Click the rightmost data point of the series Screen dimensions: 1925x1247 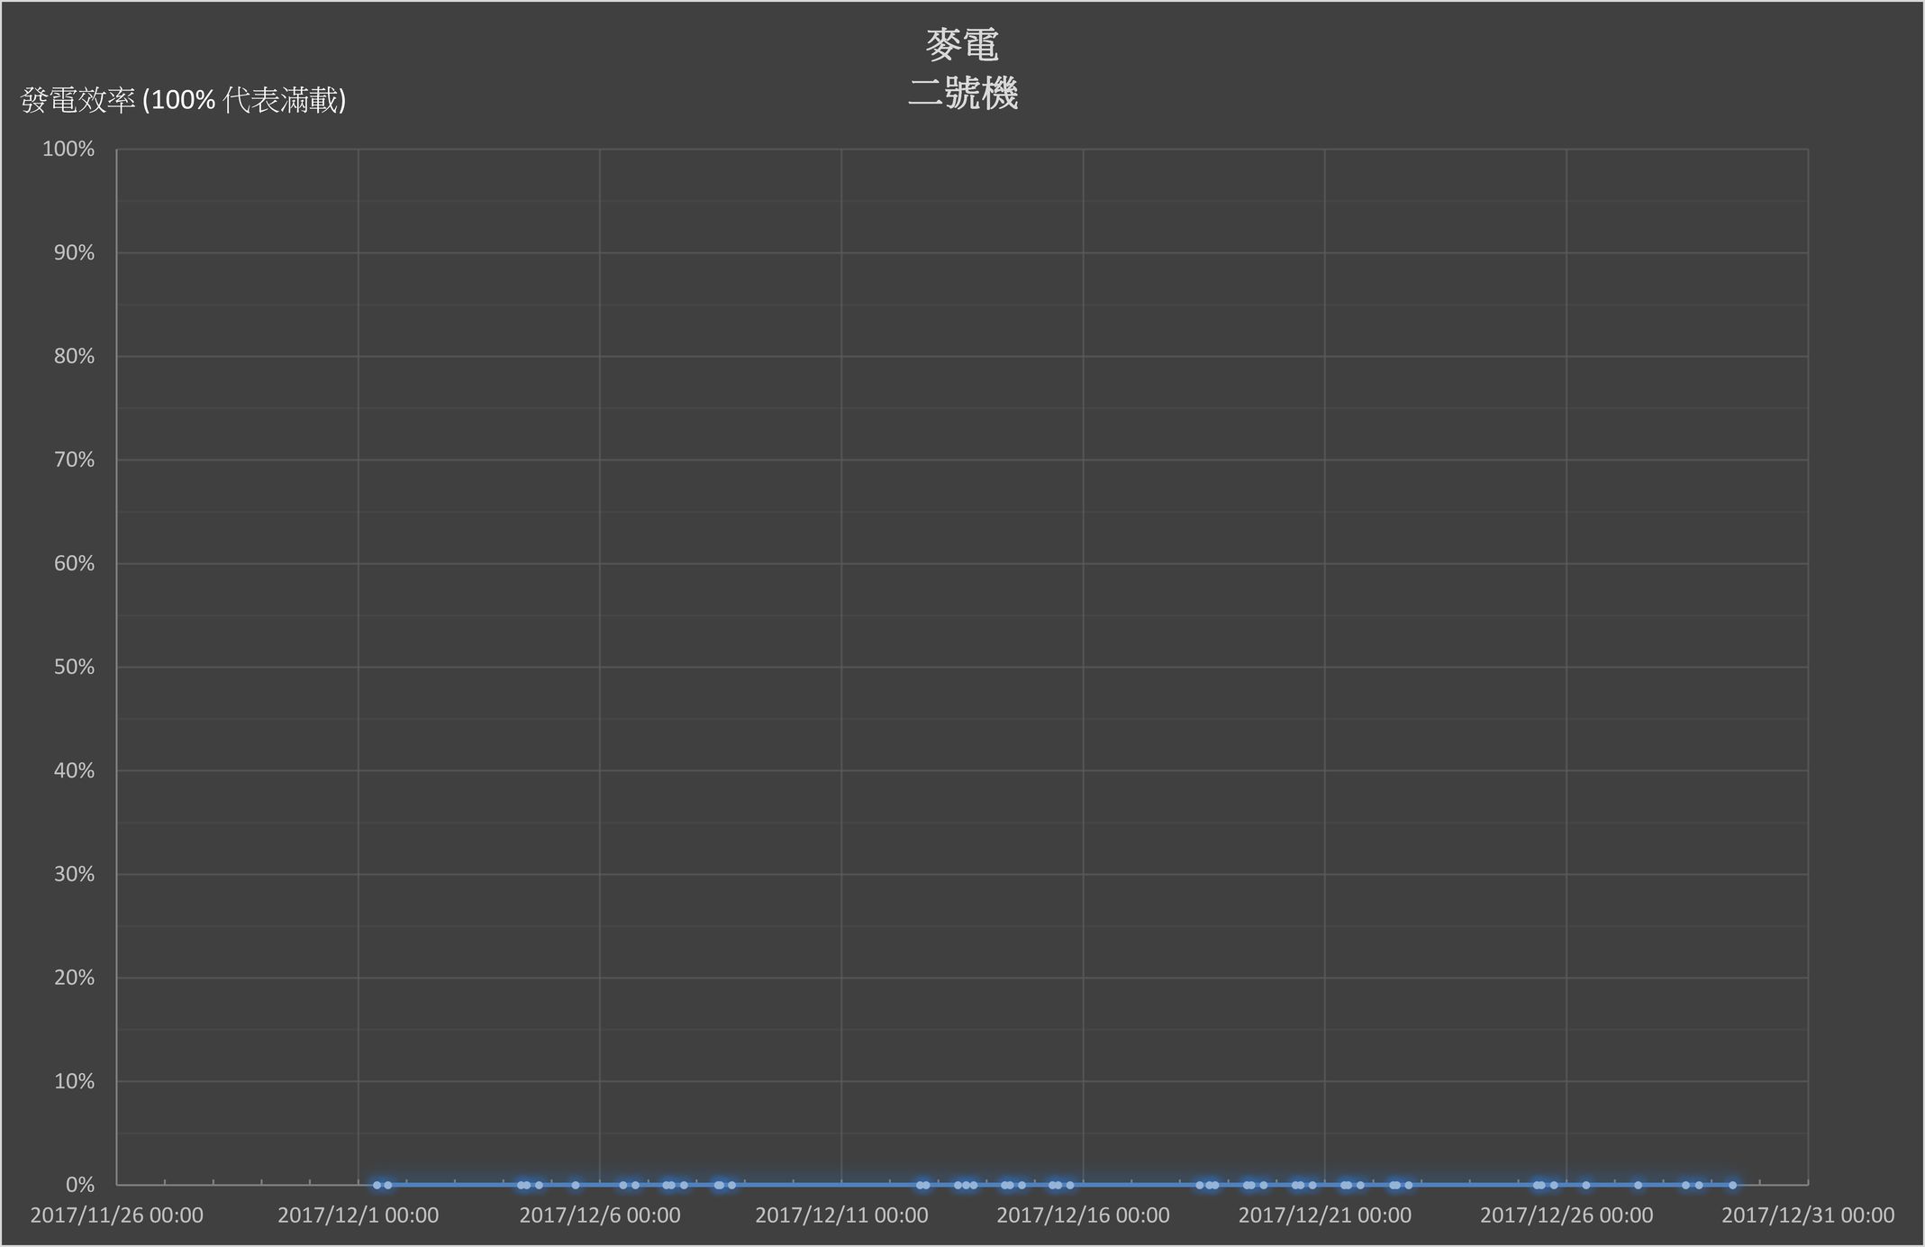tap(1732, 1185)
